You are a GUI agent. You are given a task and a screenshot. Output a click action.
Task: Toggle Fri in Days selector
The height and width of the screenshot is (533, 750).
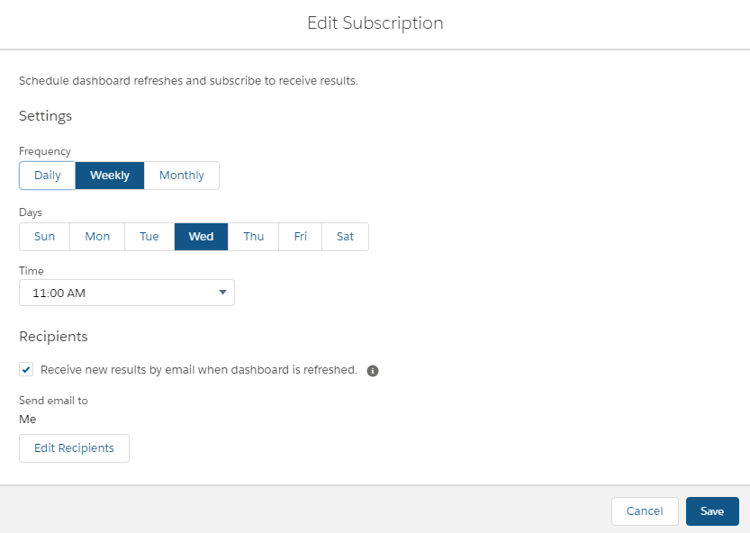click(x=301, y=237)
